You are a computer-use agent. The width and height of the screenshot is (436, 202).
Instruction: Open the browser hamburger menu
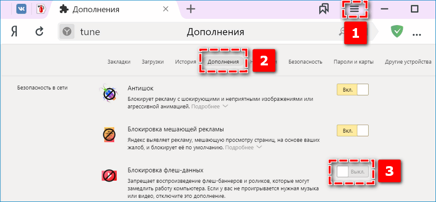(x=354, y=9)
